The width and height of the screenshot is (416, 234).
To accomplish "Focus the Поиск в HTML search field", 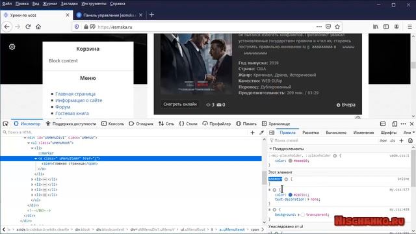I will pos(125,133).
